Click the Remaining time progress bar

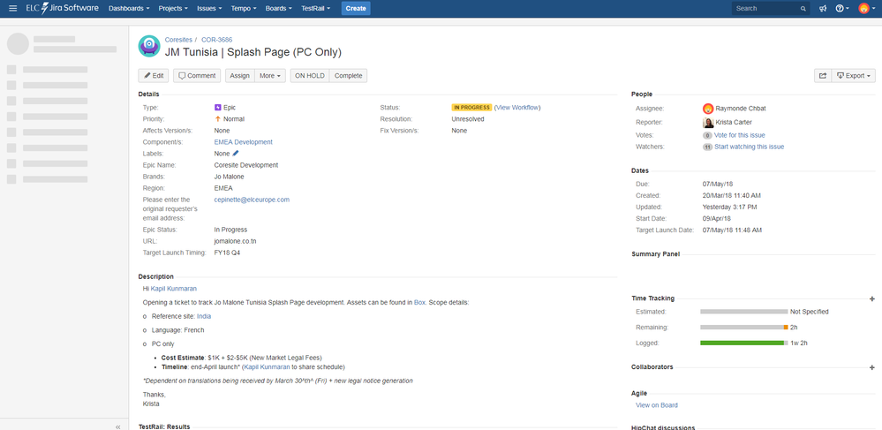[743, 327]
